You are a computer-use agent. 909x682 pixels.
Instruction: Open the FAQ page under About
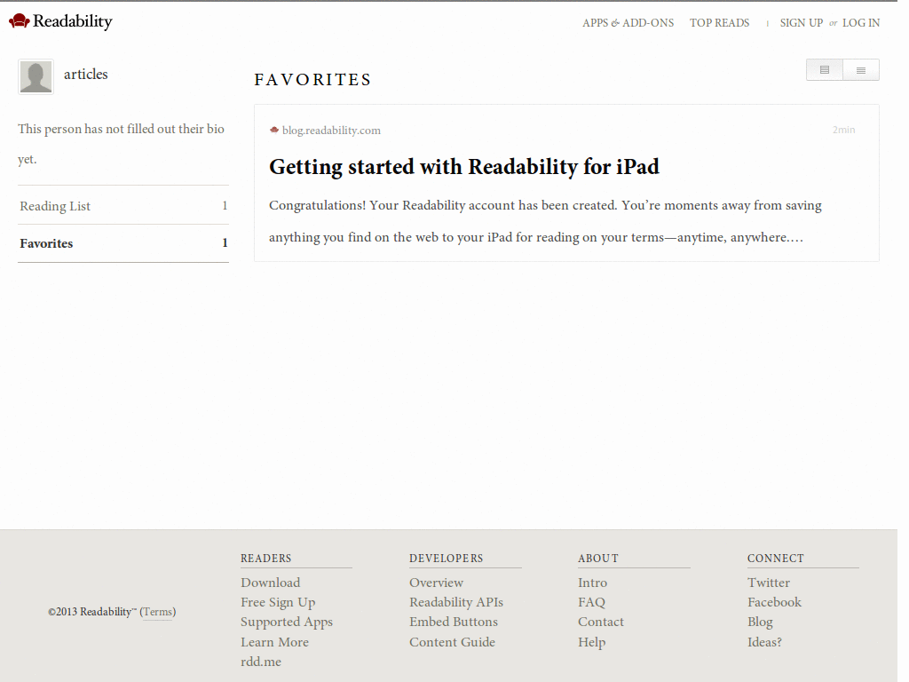(x=591, y=602)
